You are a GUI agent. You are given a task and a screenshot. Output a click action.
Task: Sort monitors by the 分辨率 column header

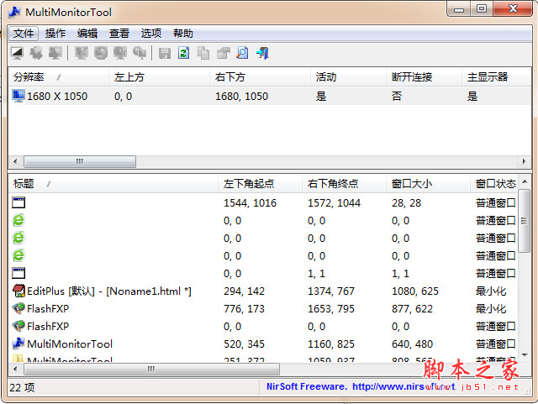59,76
